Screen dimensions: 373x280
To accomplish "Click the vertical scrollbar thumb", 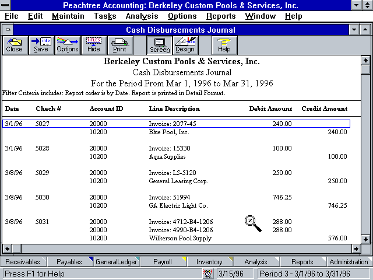I will 365,70.
